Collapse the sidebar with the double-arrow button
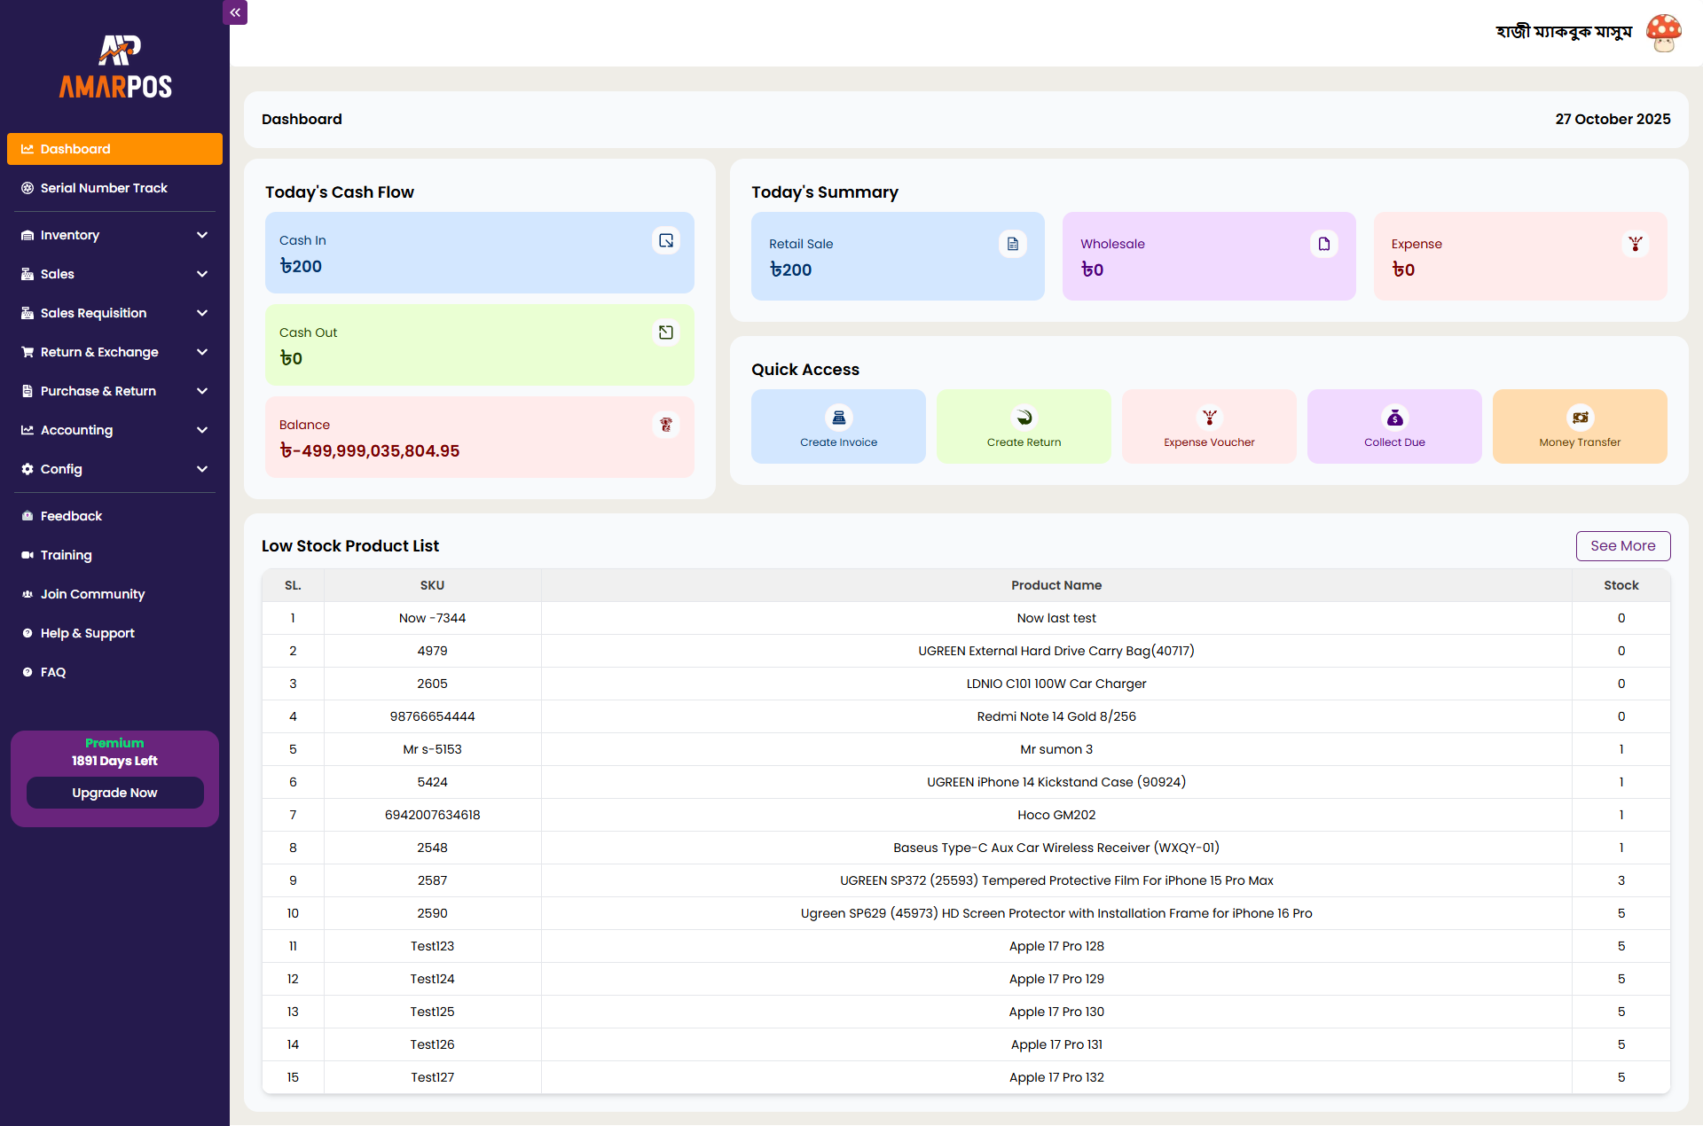 tap(235, 12)
